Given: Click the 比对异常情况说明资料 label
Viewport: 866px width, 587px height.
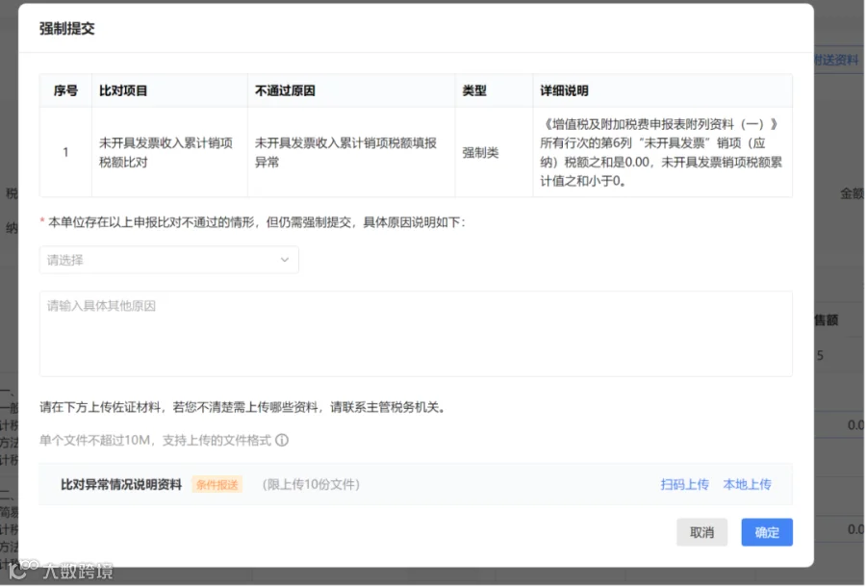Looking at the screenshot, I should (121, 485).
